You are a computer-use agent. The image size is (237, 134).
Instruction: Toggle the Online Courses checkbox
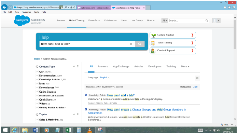(37, 92)
